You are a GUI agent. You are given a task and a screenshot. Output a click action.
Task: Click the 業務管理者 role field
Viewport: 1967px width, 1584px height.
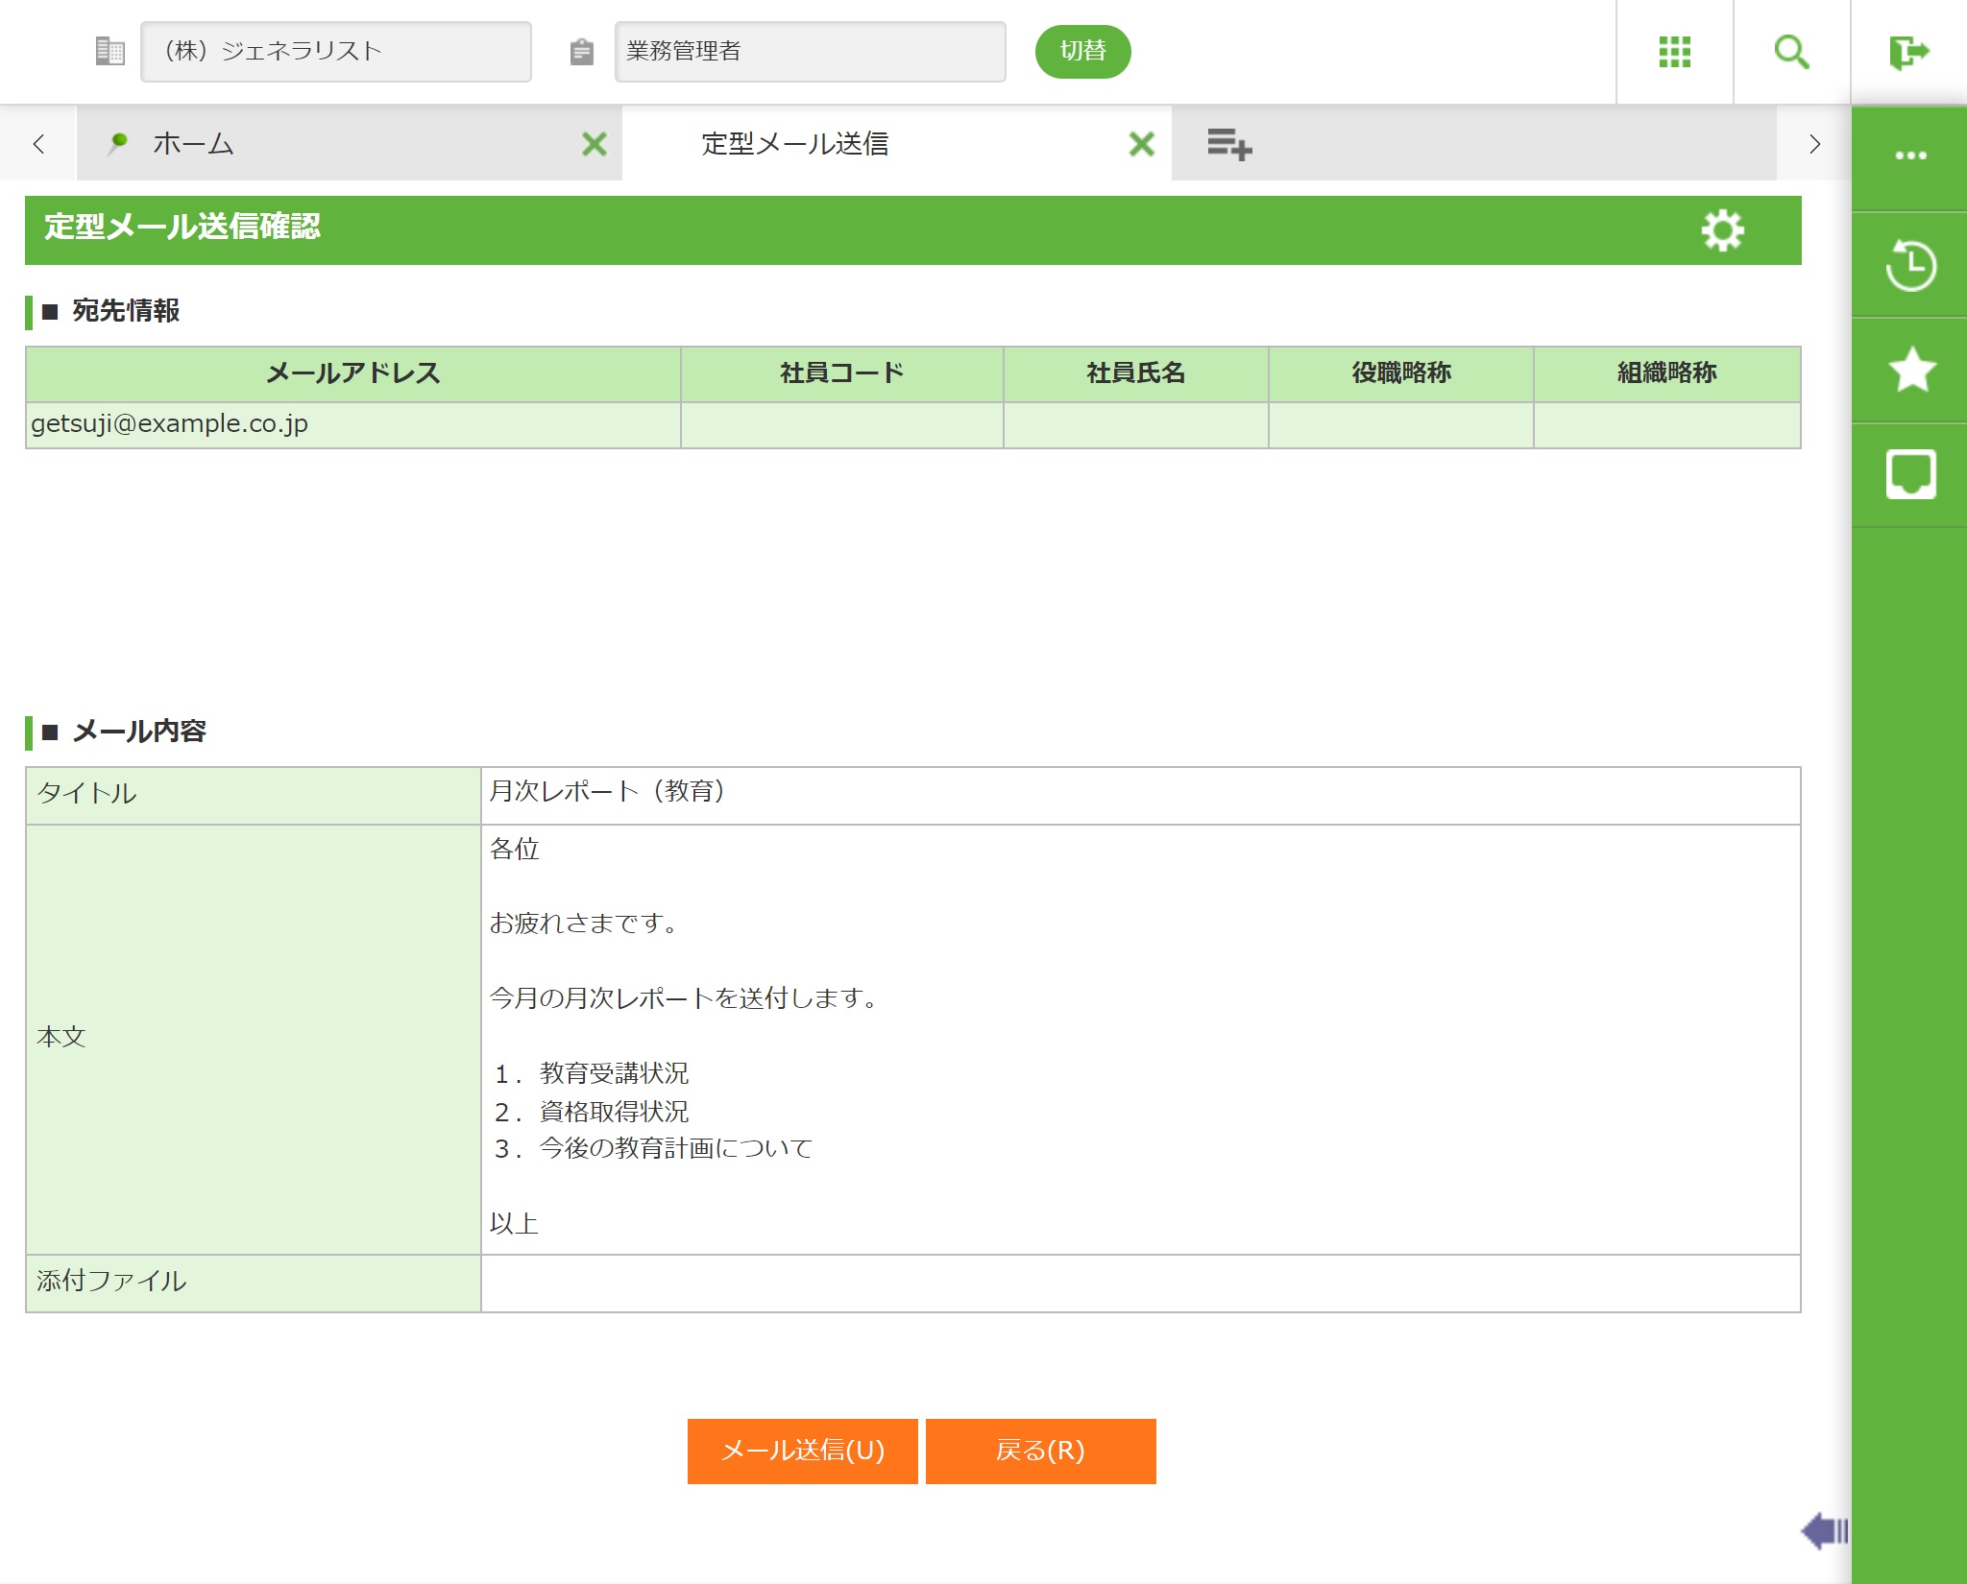[x=809, y=52]
